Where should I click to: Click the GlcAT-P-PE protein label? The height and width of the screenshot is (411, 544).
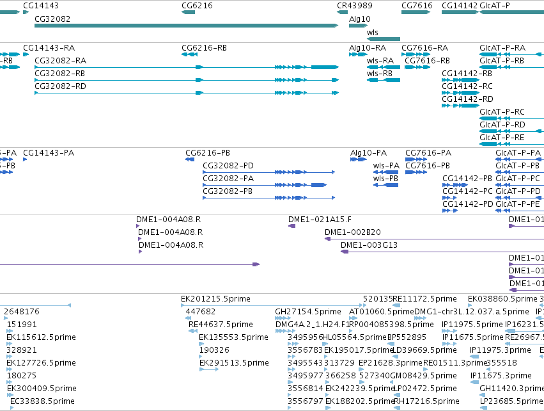pos(518,205)
